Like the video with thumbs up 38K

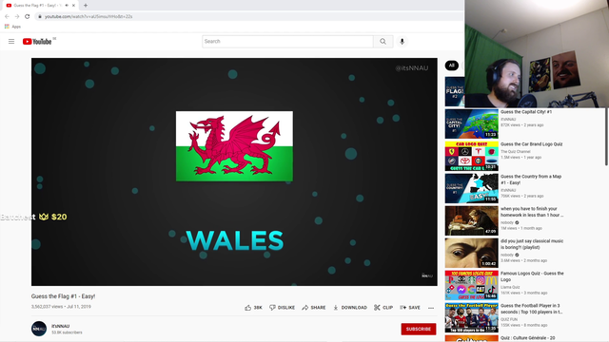click(x=253, y=308)
